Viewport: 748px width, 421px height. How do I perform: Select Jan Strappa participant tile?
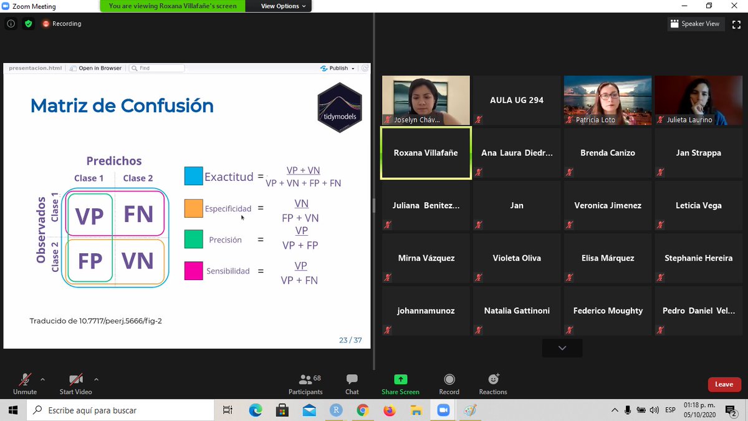tap(699, 153)
